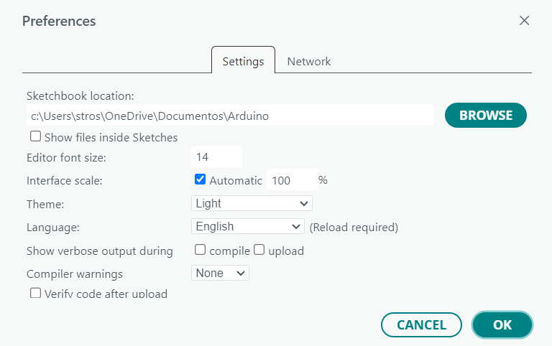Click the interface scale percentage field
Image resolution: width=552 pixels, height=346 pixels.
point(291,180)
